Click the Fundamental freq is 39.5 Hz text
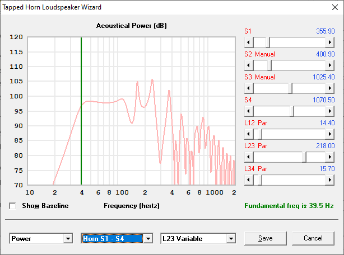344x255 pixels. tap(289, 206)
